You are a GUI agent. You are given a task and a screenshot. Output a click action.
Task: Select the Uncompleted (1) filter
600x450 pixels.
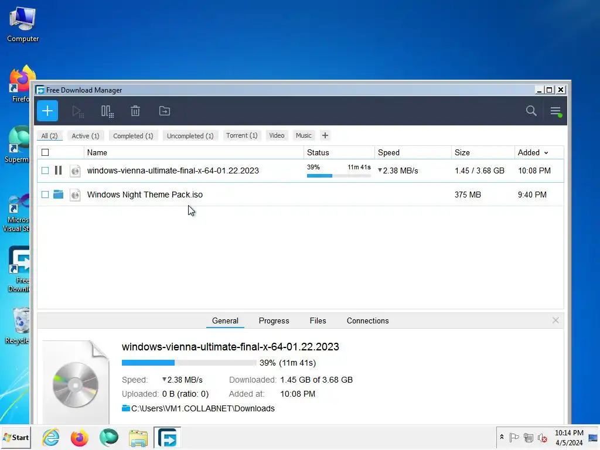[x=190, y=136]
